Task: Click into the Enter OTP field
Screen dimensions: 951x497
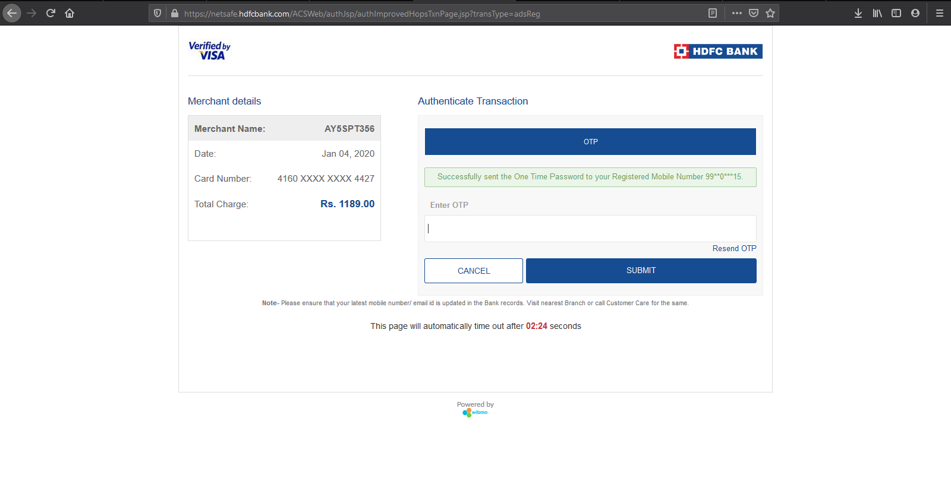Action: 590,229
